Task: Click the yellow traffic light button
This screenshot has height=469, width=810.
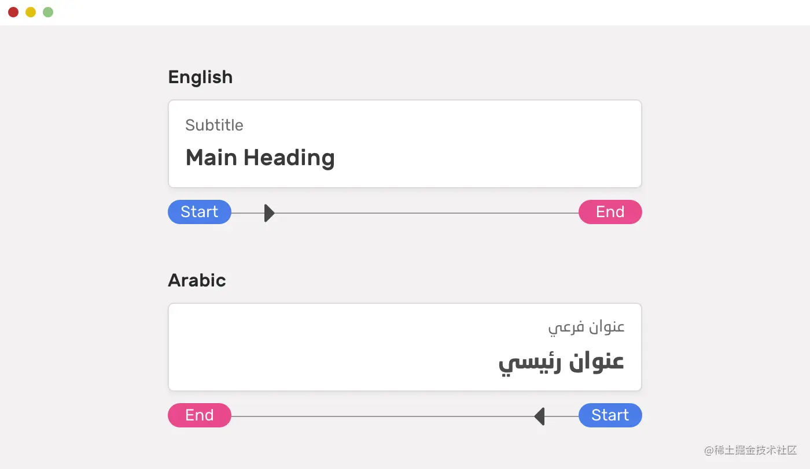Action: [x=30, y=12]
